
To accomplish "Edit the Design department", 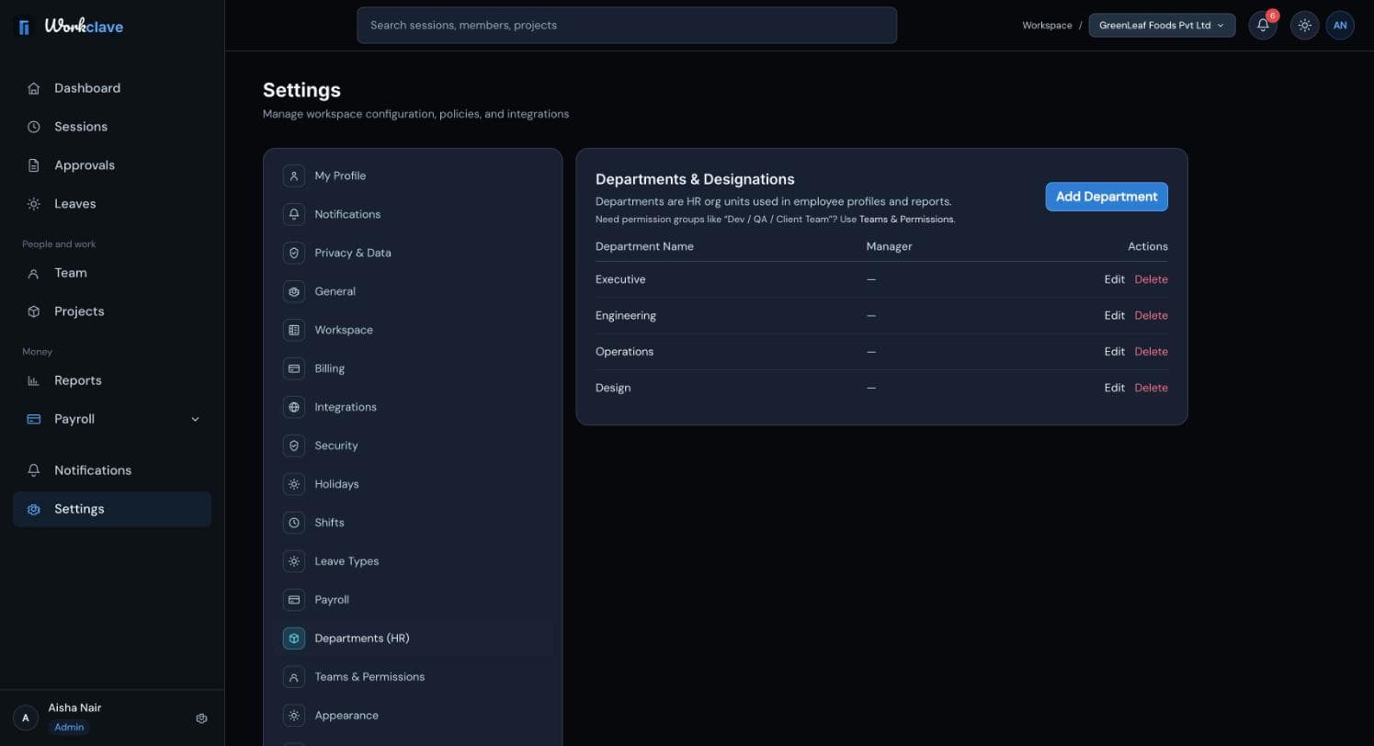I will (x=1114, y=388).
